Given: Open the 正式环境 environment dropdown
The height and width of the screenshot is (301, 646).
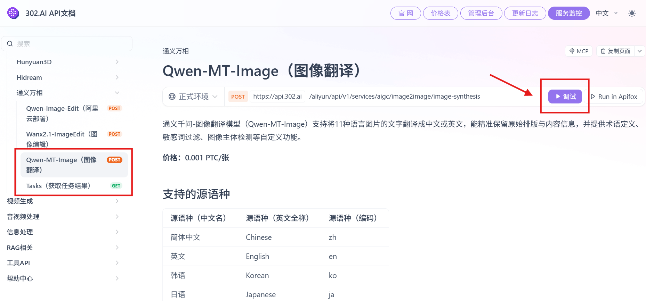Looking at the screenshot, I should tap(193, 97).
